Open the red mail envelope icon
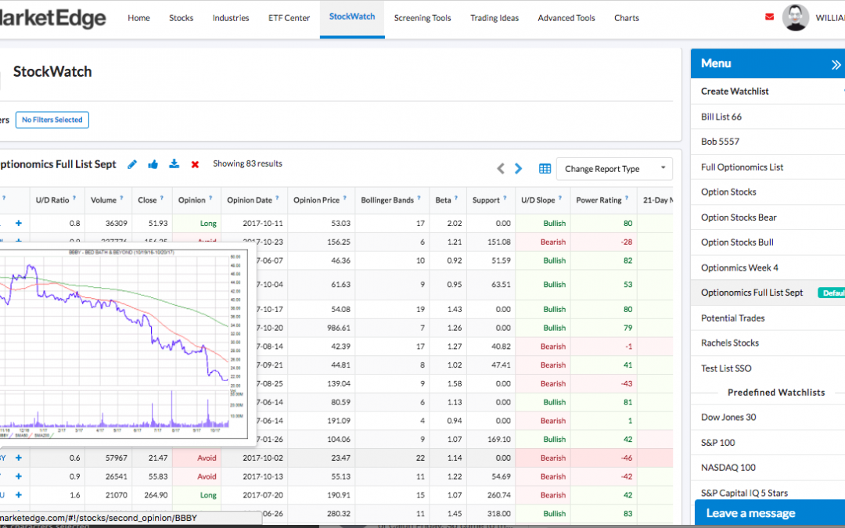 click(x=770, y=16)
